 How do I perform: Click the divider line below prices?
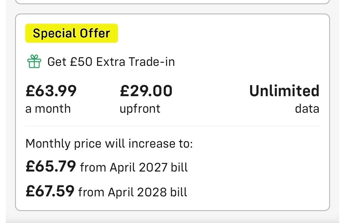[172, 126]
